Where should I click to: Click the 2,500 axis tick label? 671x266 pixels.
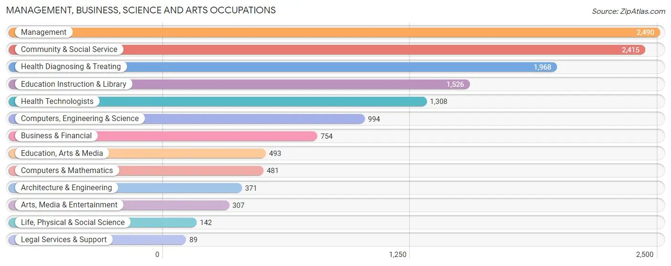644,255
